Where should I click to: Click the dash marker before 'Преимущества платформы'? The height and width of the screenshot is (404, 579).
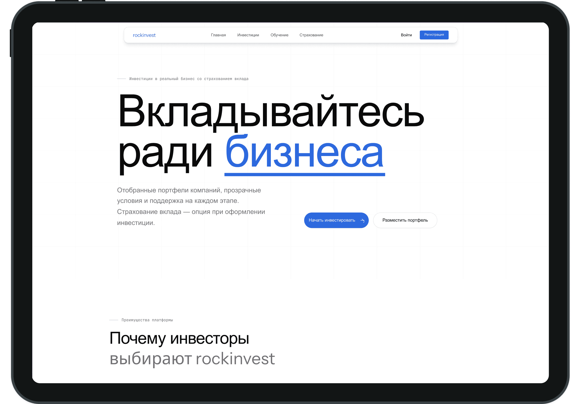tap(113, 320)
